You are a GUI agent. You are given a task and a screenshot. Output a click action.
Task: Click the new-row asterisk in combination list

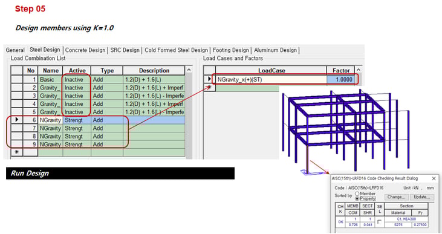[x=17, y=152]
